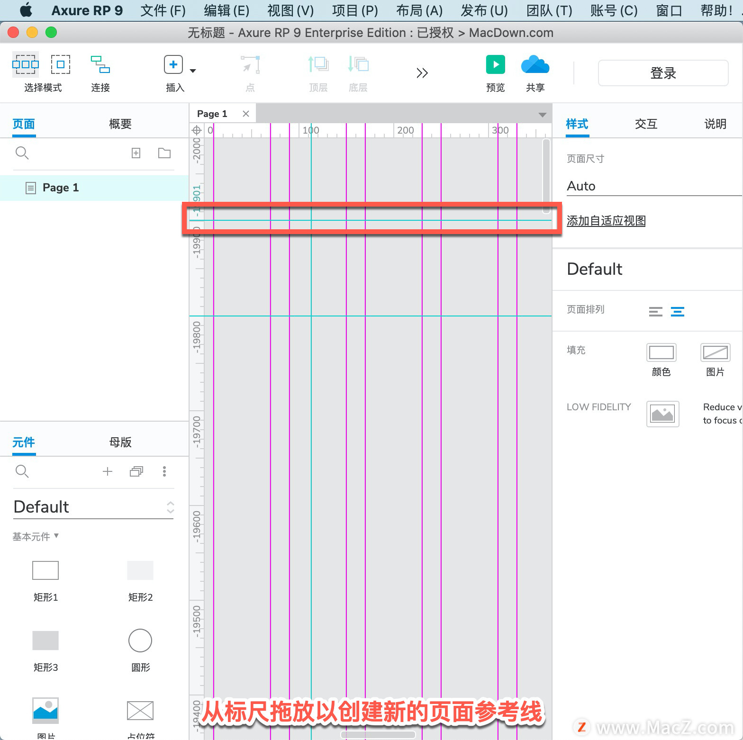Image resolution: width=743 pixels, height=740 pixels.
Task: Switch to the Notes (说明) tab
Action: tap(716, 124)
